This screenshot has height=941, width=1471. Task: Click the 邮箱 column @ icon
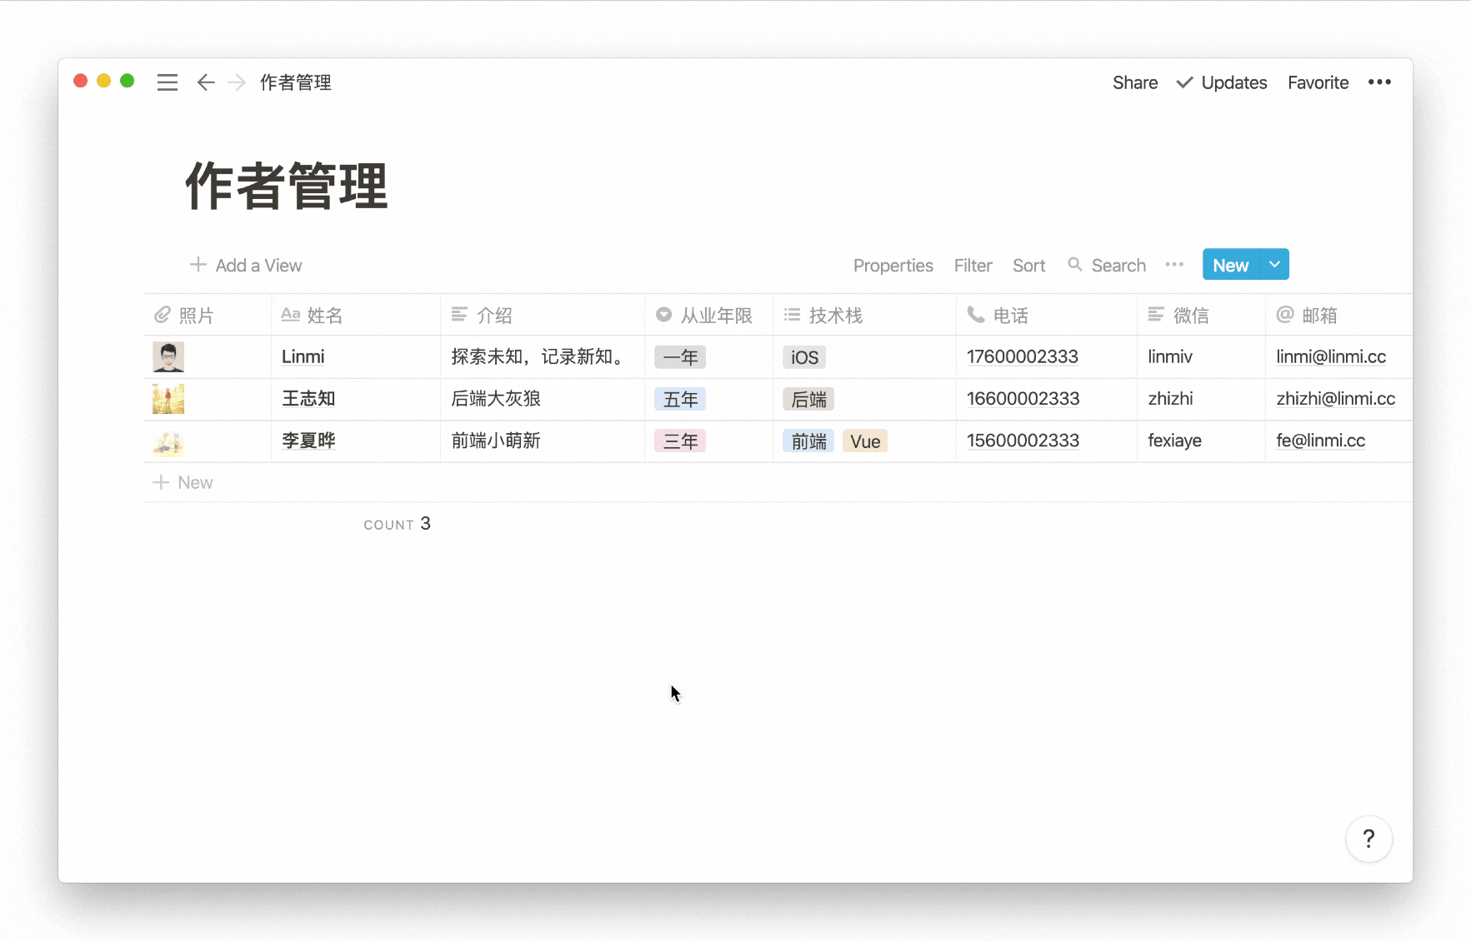point(1285,315)
